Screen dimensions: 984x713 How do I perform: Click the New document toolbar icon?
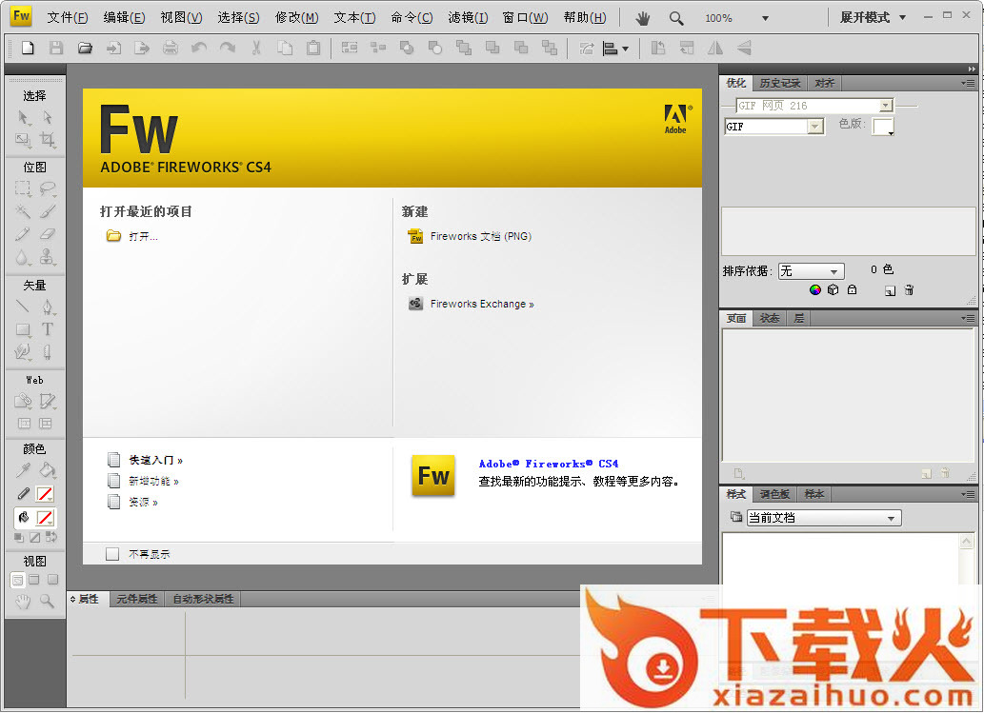pos(28,48)
